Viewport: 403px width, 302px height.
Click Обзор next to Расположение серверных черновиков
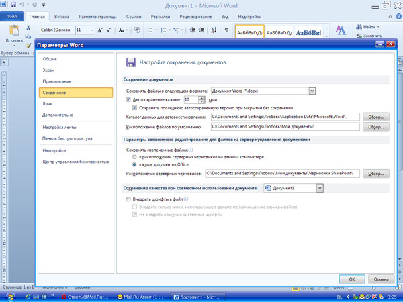tap(376, 174)
